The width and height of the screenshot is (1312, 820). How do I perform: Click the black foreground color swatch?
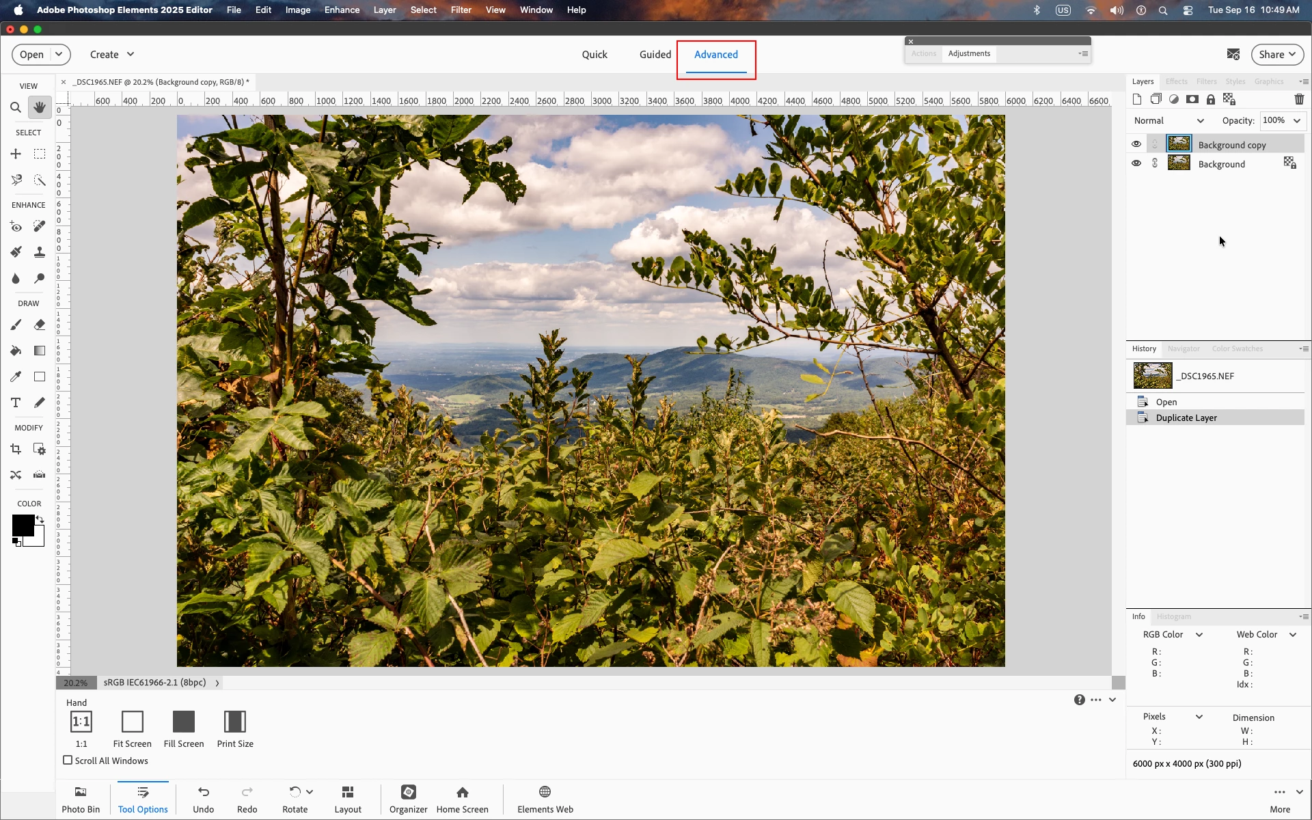[x=23, y=525]
